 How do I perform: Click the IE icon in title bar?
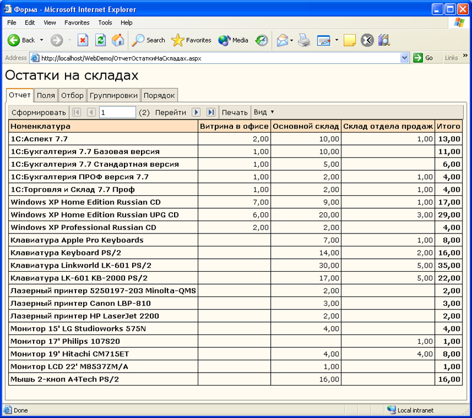(x=8, y=9)
